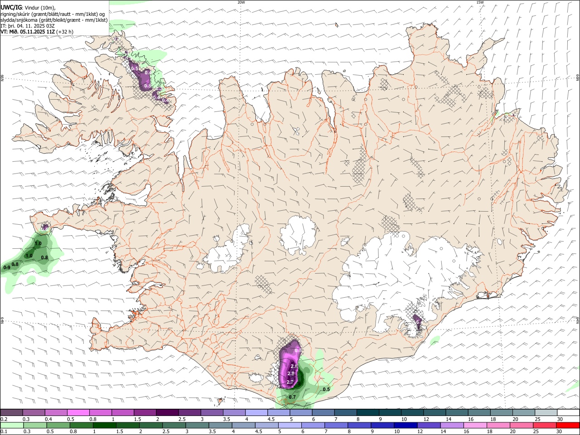Click the 'VT: Mið. 05.11.2025 11Z (+32 h)' line
This screenshot has width=580, height=435.
37,32
